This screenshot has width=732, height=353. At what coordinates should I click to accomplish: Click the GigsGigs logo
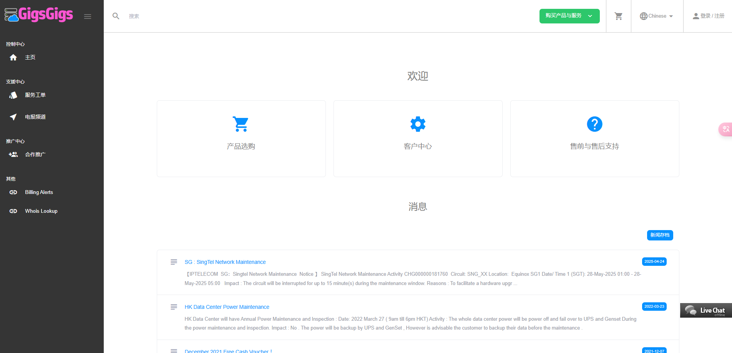tap(38, 15)
